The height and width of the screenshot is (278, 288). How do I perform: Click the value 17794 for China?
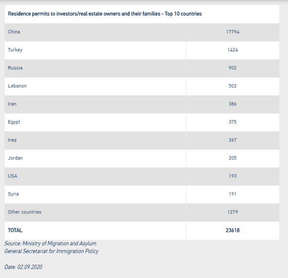click(232, 32)
